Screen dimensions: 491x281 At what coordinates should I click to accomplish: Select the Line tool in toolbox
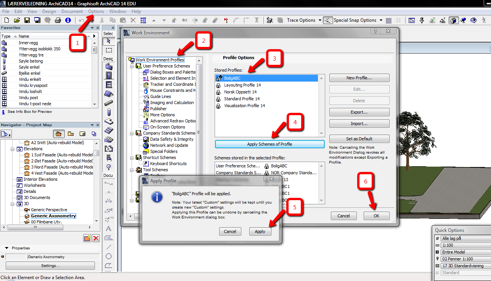tap(109, 247)
